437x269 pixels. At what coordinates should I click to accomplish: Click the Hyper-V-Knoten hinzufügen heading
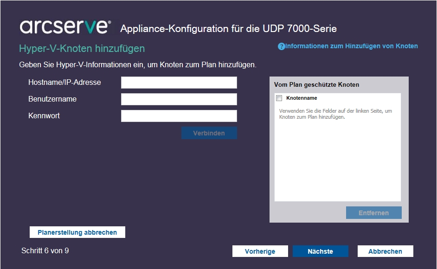(x=82, y=49)
